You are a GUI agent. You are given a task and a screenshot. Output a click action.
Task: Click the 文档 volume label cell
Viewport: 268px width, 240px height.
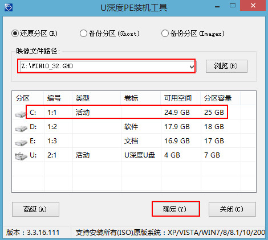[131, 141]
